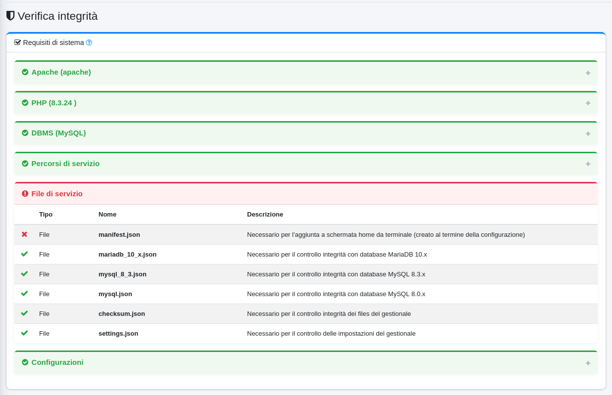Click the Percorsi di servizio title
The height and width of the screenshot is (395, 612).
(65, 164)
